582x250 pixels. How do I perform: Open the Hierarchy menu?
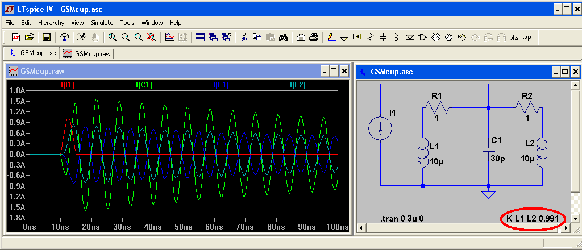(x=51, y=23)
